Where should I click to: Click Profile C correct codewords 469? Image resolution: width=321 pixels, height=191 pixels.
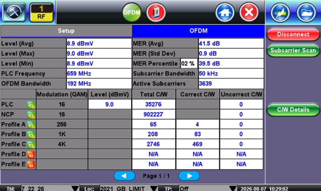tap(197, 144)
